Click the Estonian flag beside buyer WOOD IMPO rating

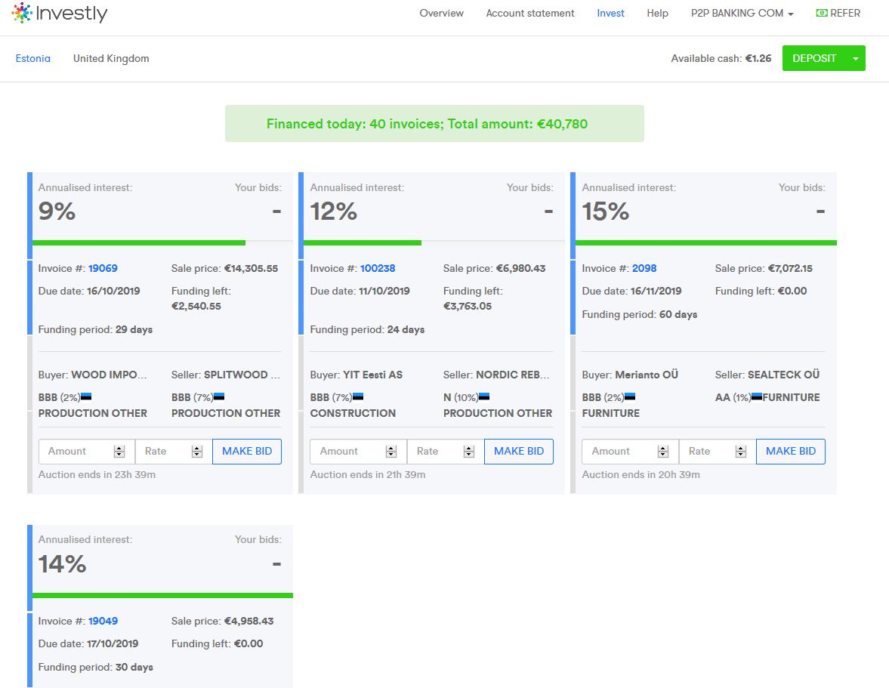coord(86,396)
